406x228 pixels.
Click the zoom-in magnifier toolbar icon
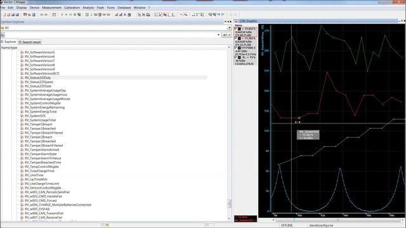pos(210,15)
